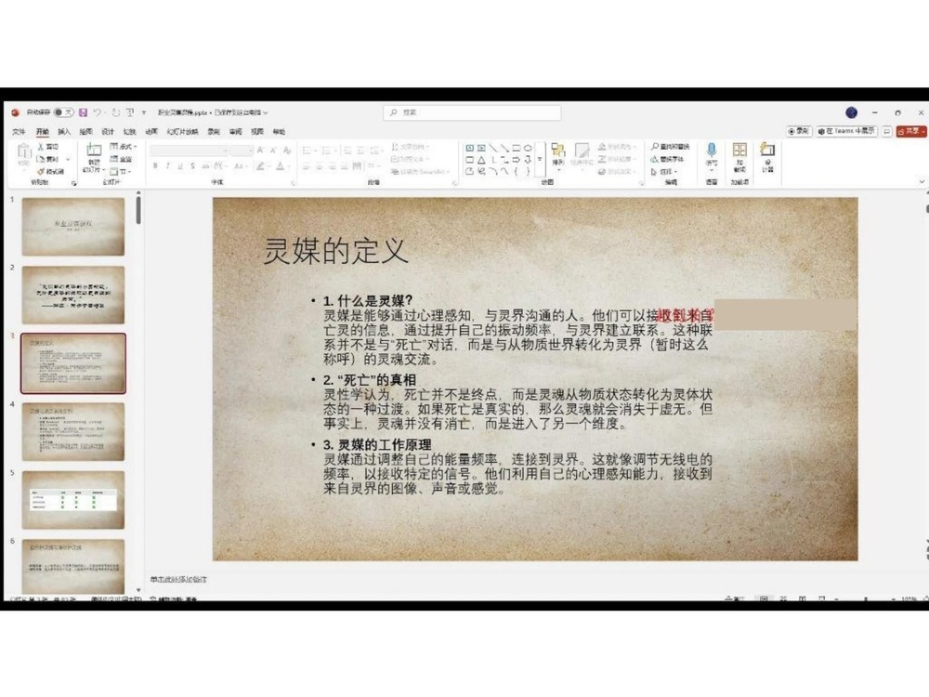
Task: Toggle Italic formatting
Action: [167, 166]
